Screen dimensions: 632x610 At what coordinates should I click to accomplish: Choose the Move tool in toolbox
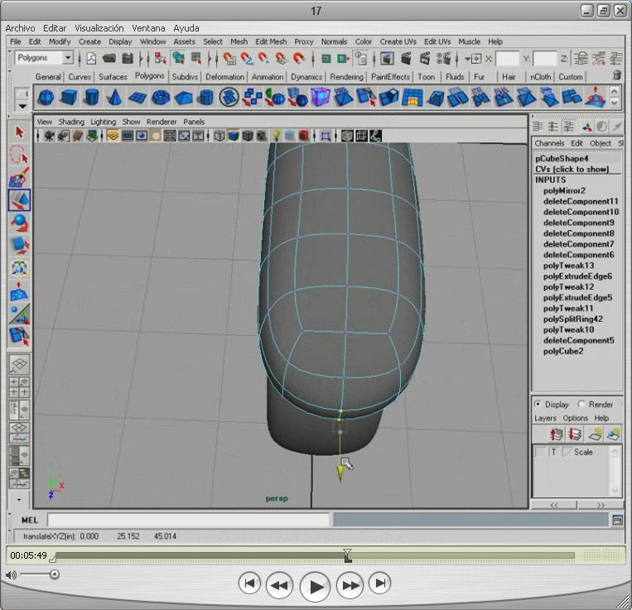click(19, 200)
